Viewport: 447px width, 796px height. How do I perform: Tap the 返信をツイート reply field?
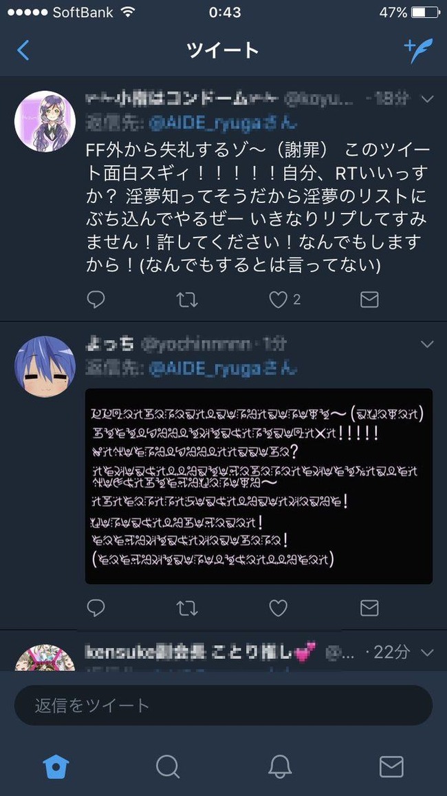(x=223, y=705)
